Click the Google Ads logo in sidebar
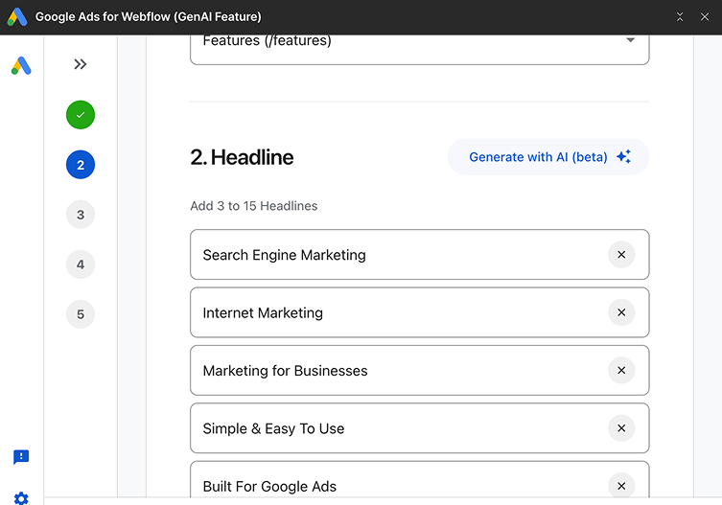722x505 pixels. pyautogui.click(x=21, y=65)
